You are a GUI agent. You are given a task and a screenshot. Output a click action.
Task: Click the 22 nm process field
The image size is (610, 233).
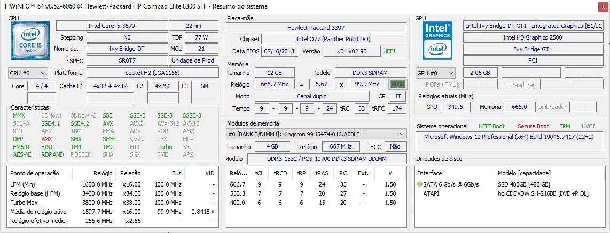point(193,26)
